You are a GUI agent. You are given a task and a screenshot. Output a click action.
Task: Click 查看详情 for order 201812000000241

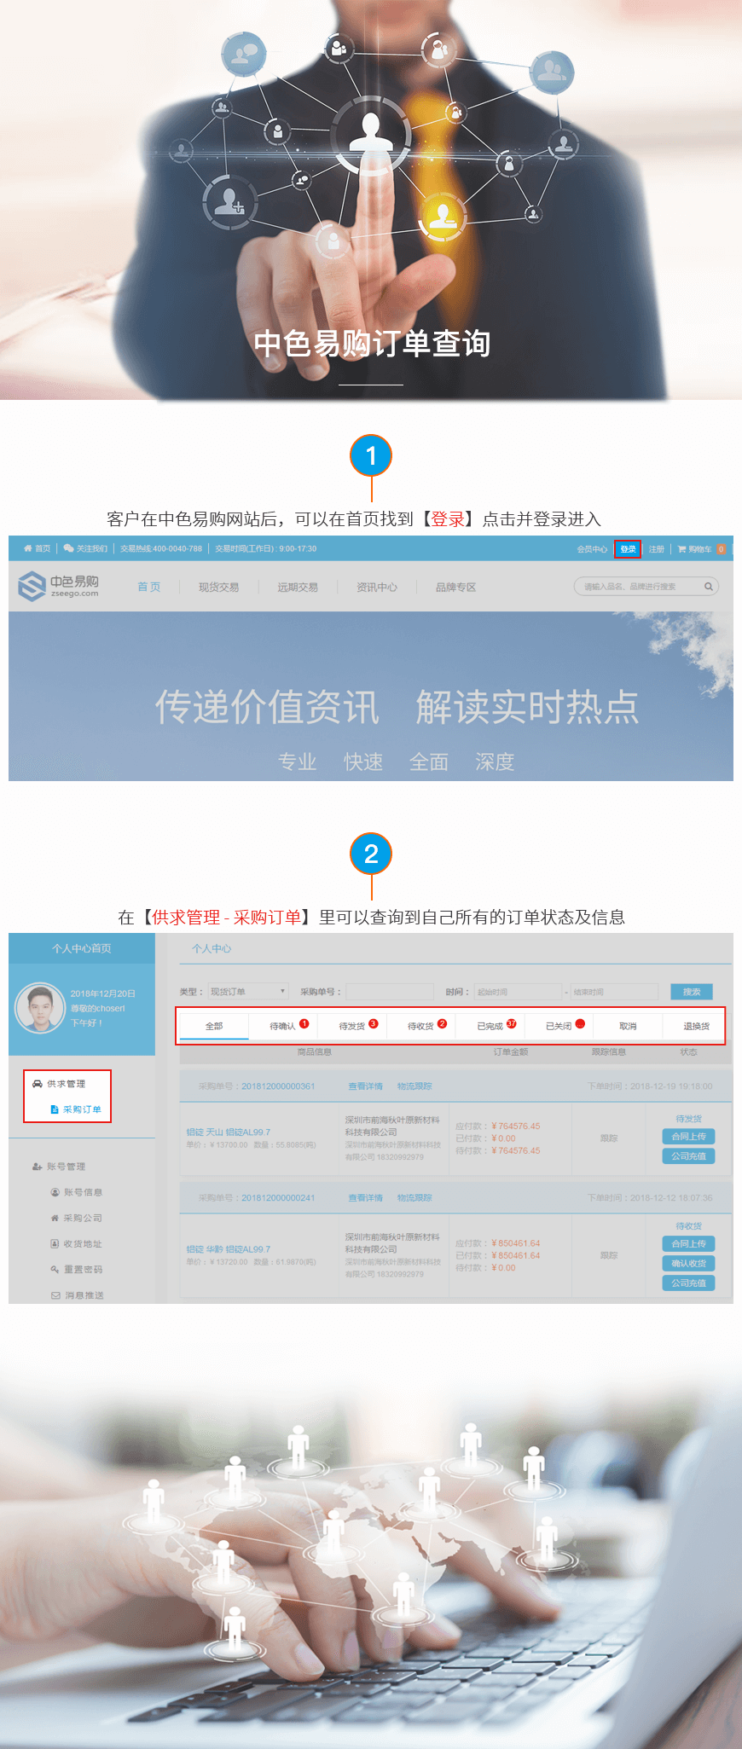point(365,1198)
